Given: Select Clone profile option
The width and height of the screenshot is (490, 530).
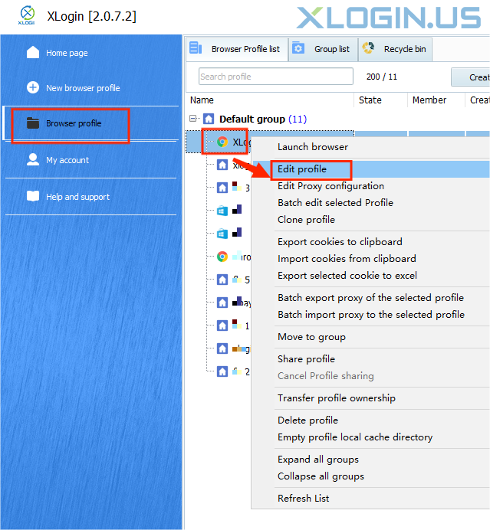Looking at the screenshot, I should [x=306, y=220].
